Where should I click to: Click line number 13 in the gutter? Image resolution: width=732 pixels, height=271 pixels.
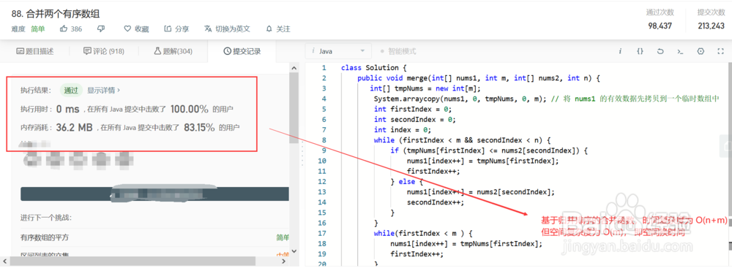point(322,192)
